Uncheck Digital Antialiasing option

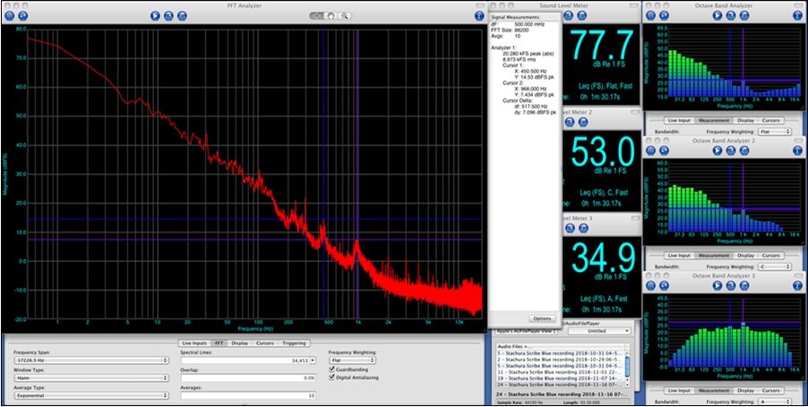333,377
